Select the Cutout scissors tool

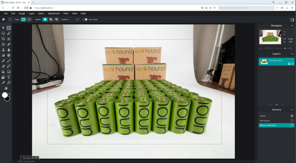(9, 39)
